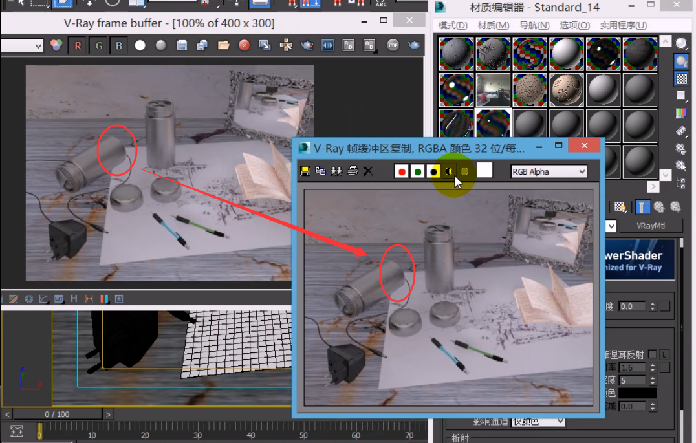Open the 模式(D) menu

453,25
